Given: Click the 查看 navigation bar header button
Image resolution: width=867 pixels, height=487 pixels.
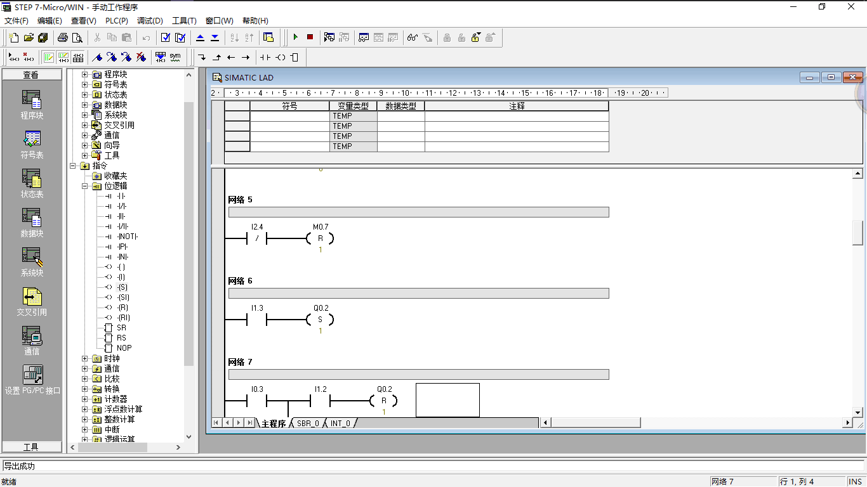Looking at the screenshot, I should (x=31, y=75).
